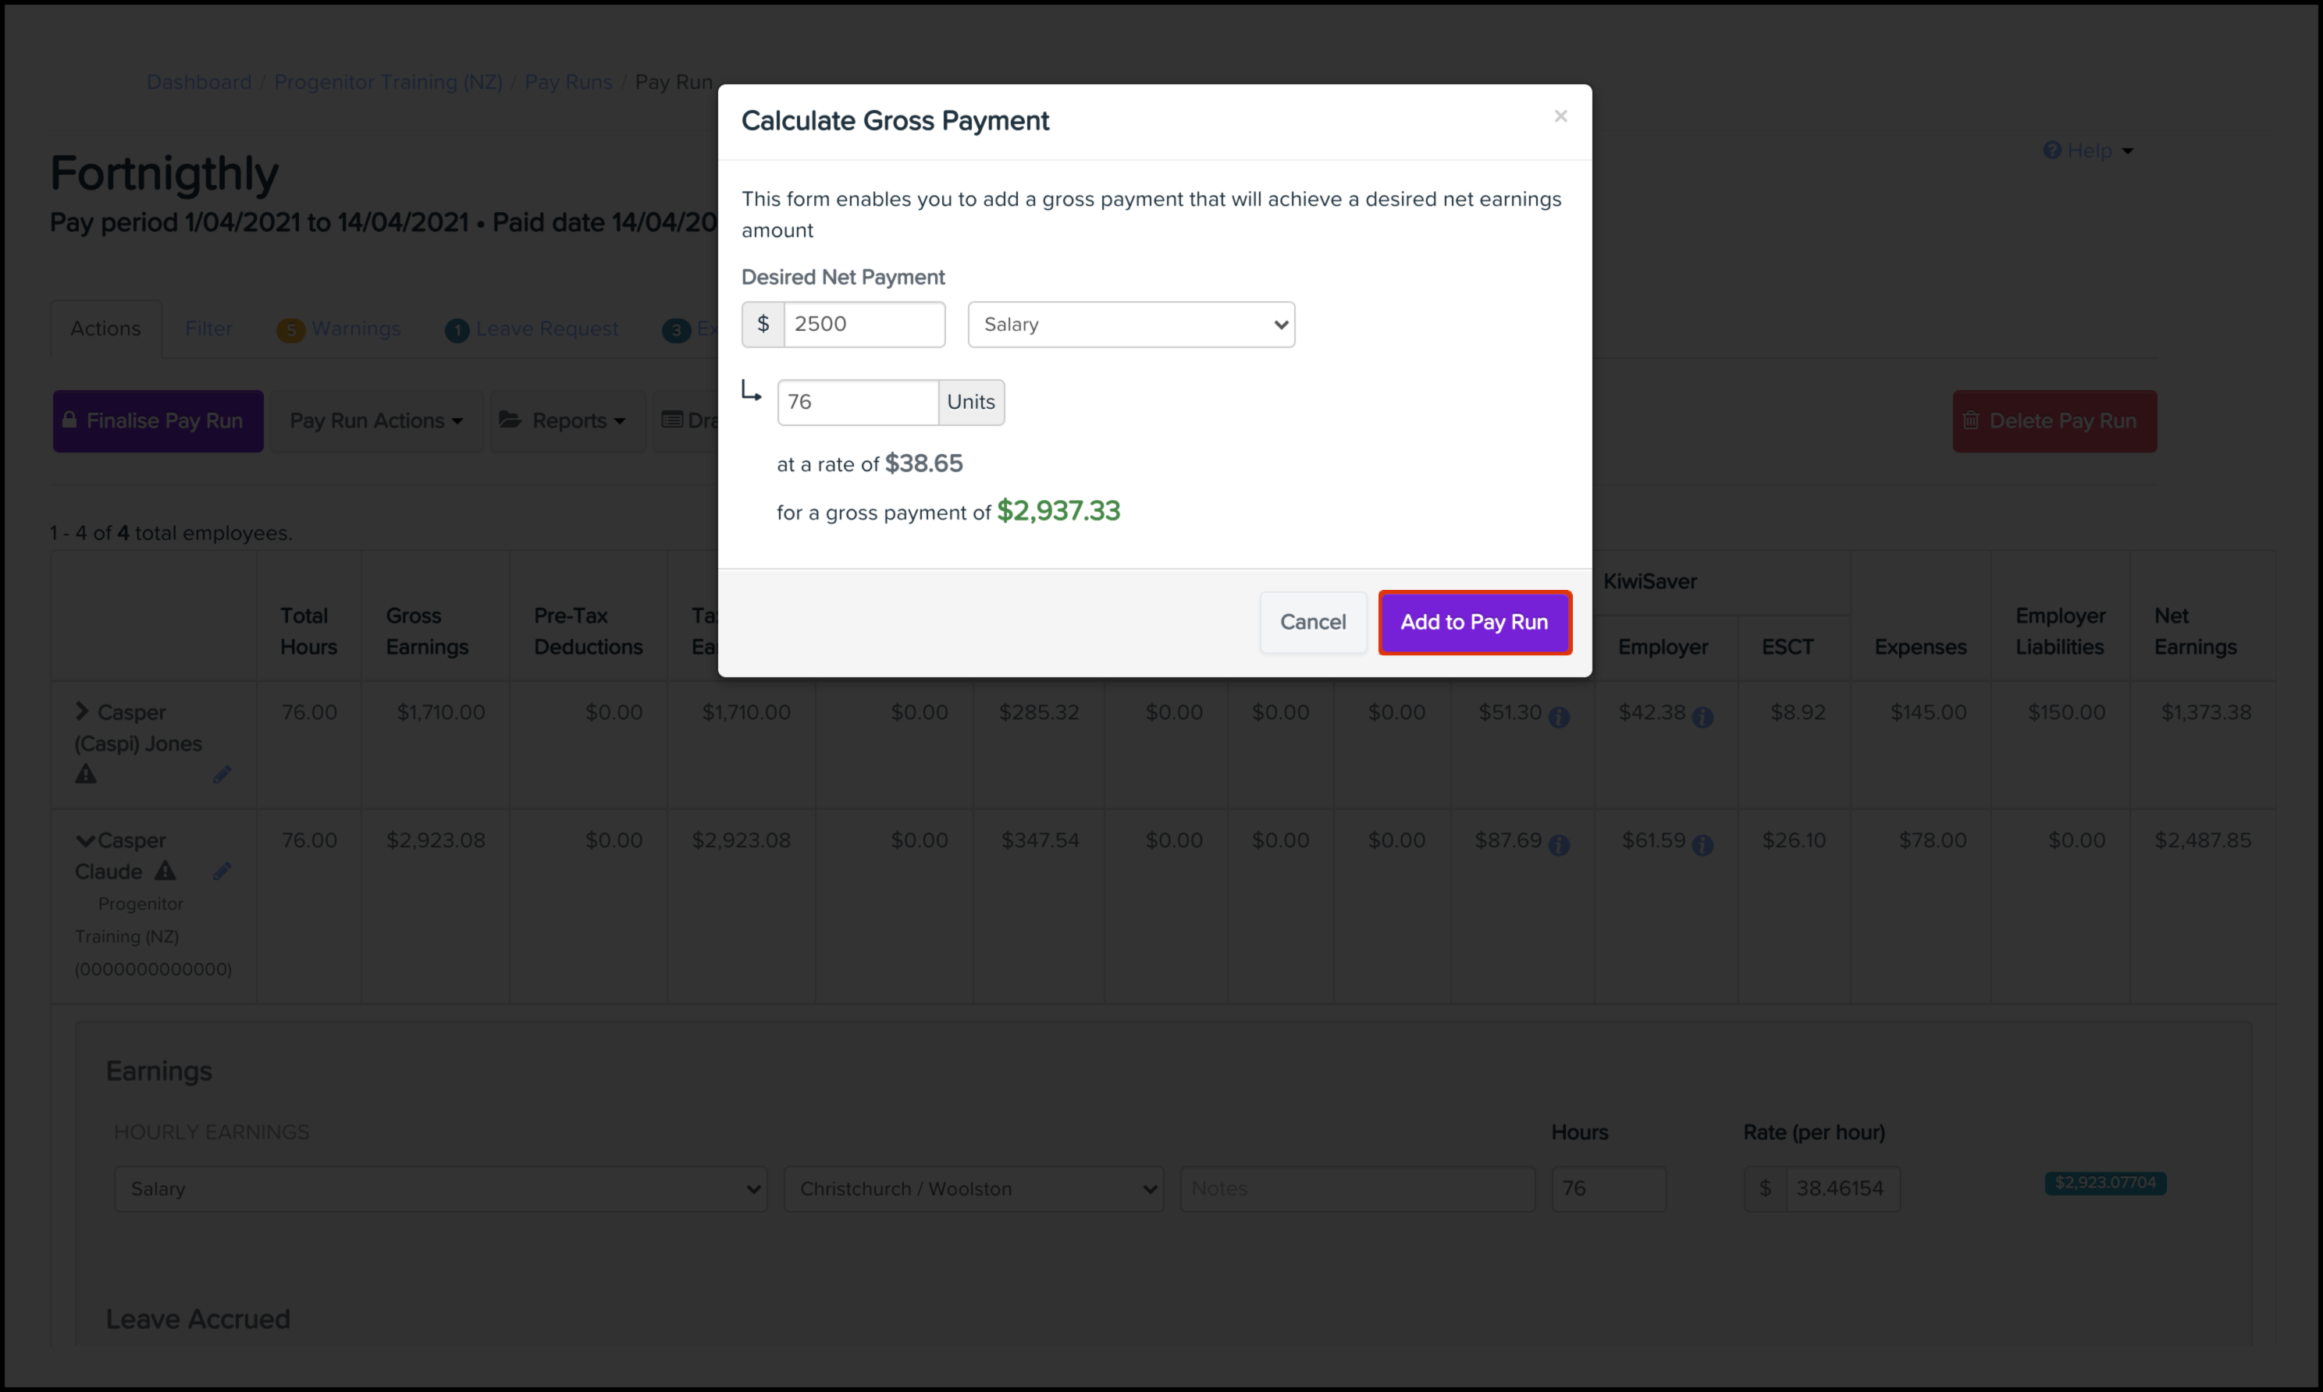The image size is (2323, 1392).
Task: Collapse the Casper Claude row
Action: 84,840
